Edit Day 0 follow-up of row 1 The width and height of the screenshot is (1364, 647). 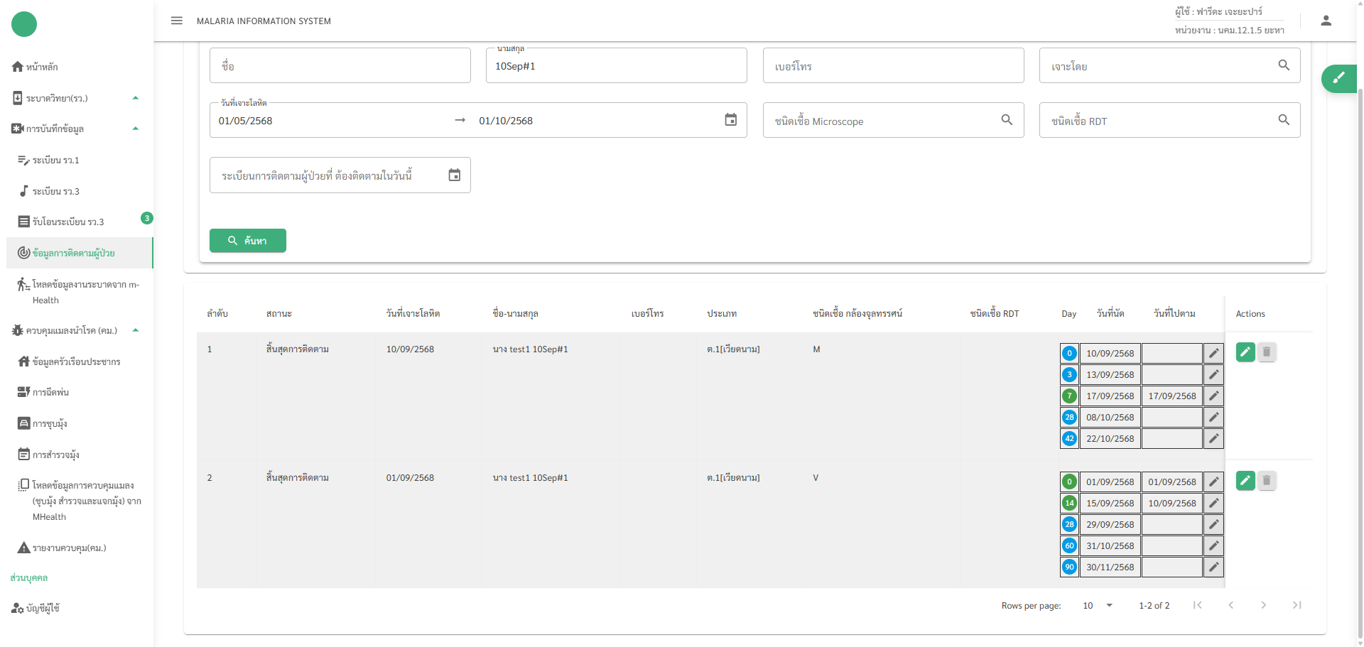1213,353
